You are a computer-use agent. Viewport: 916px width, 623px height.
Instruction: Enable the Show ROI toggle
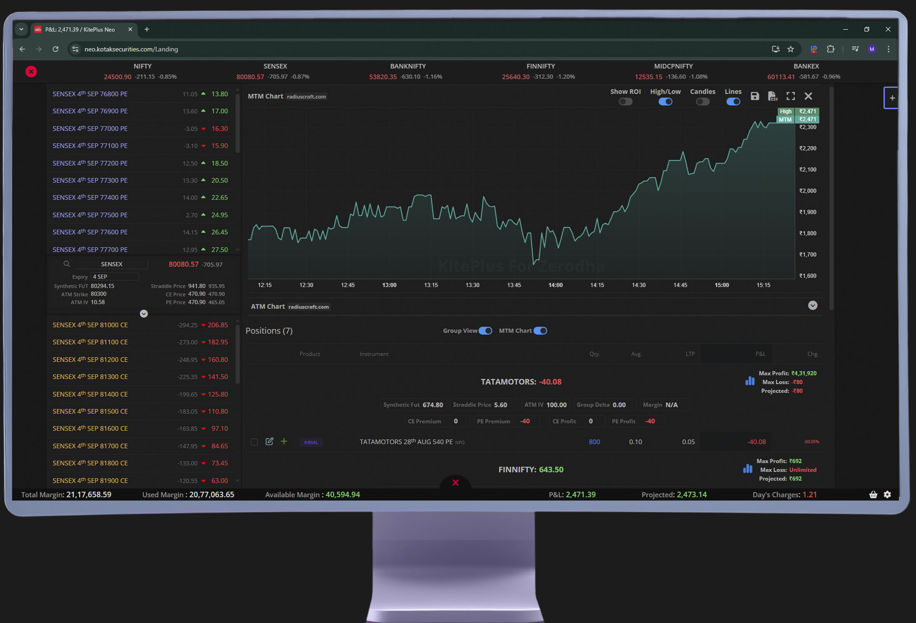click(x=625, y=102)
